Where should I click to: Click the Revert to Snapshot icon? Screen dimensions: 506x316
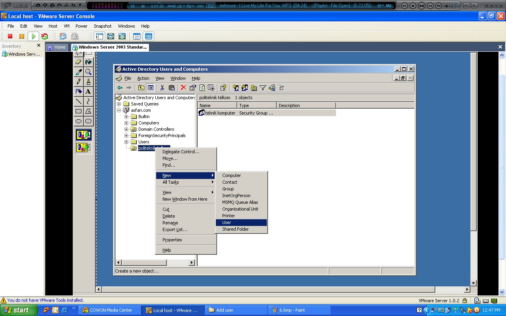75,36
